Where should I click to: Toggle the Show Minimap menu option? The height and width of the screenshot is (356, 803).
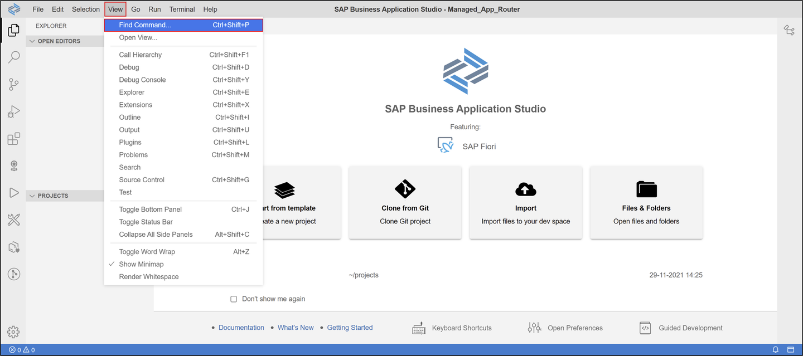coord(183,264)
